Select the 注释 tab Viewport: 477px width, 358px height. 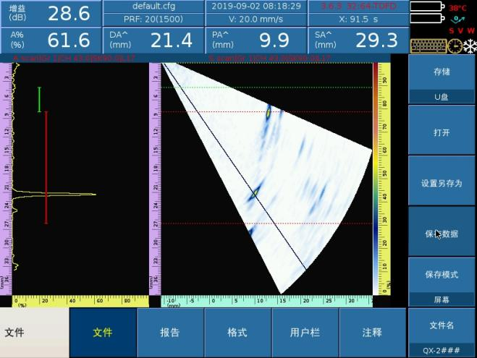[x=372, y=333]
